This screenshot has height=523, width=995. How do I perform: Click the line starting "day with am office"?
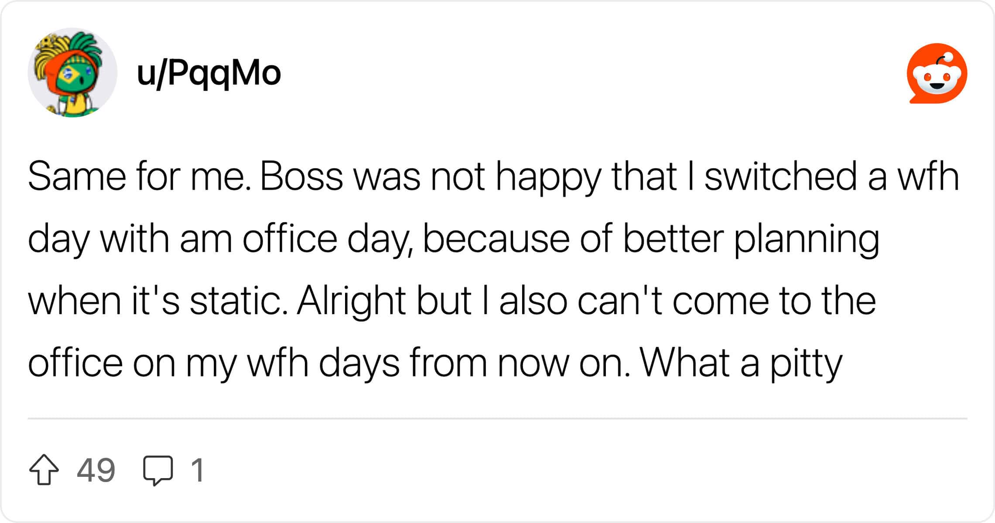click(454, 239)
